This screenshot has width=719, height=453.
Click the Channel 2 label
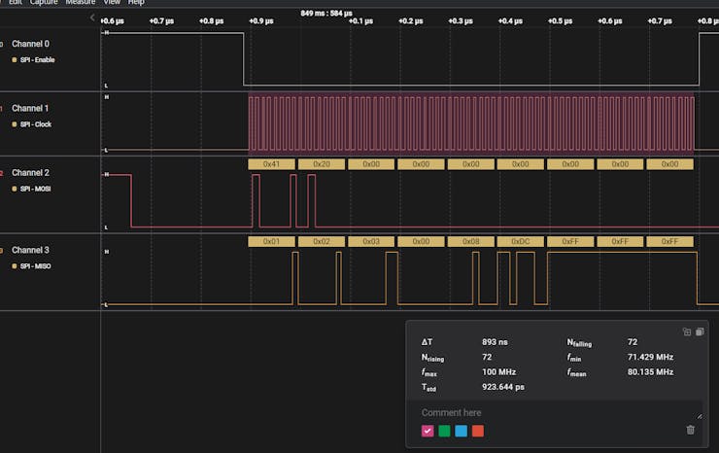click(30, 172)
